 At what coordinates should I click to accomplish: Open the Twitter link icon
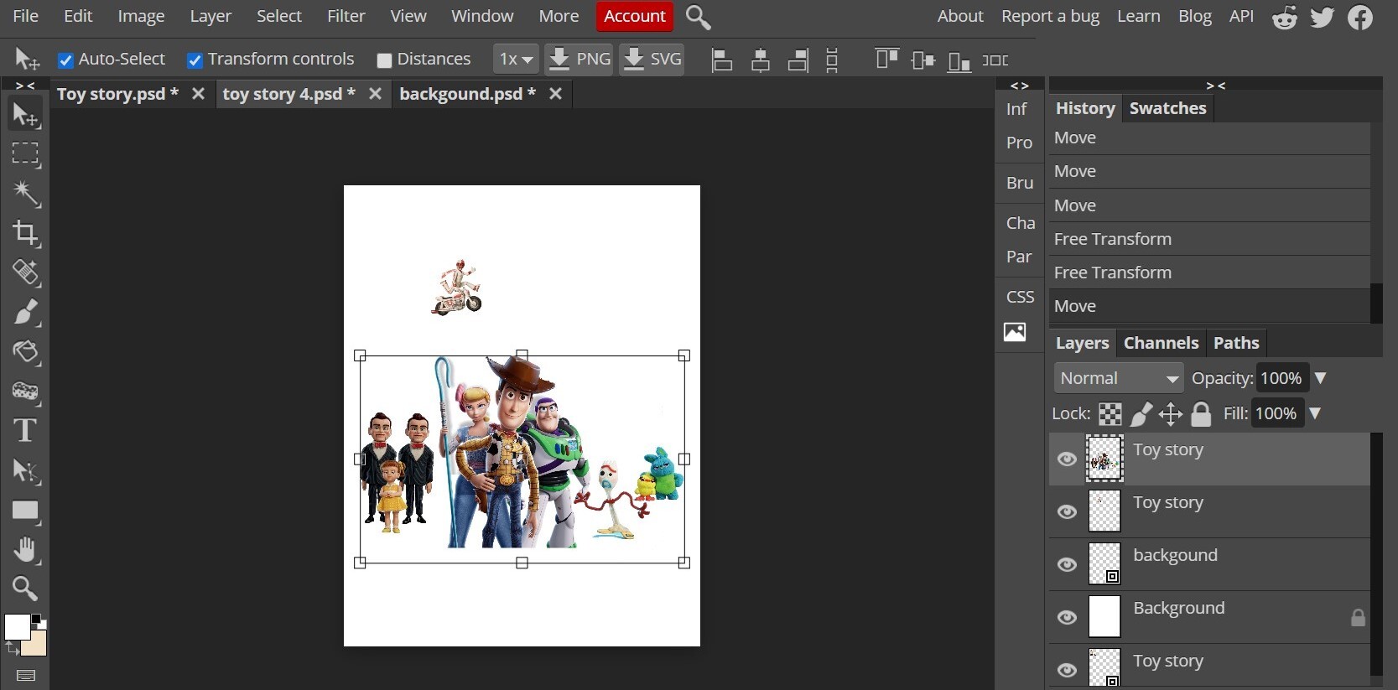coord(1323,17)
